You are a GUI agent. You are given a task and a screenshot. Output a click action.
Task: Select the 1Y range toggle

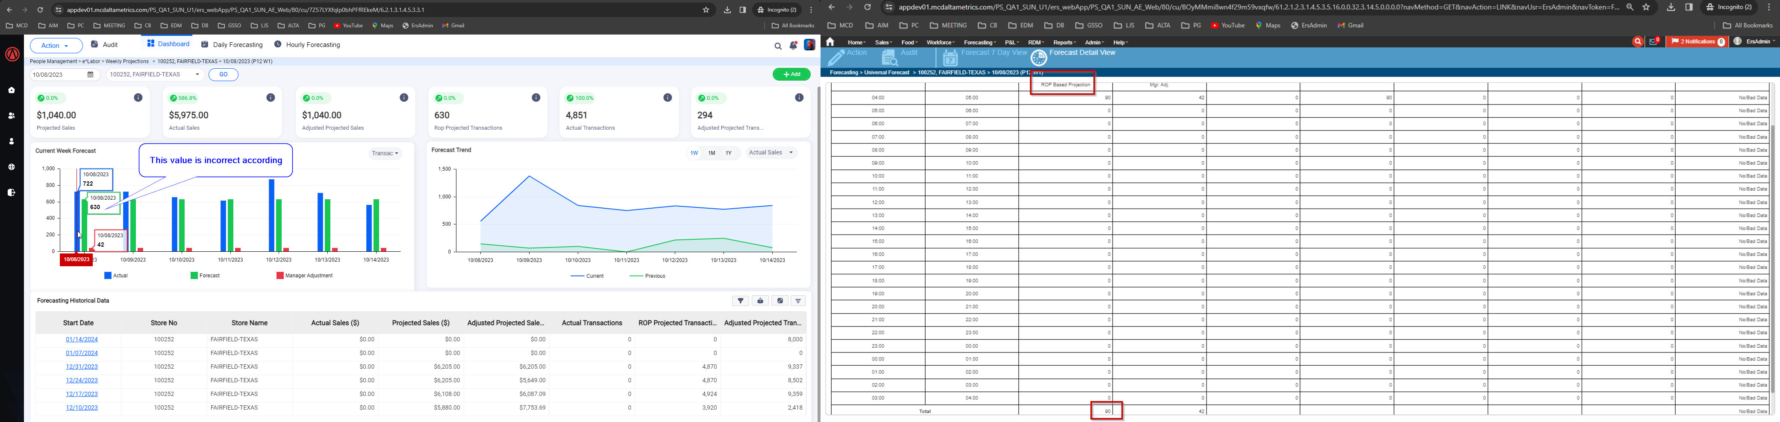728,153
